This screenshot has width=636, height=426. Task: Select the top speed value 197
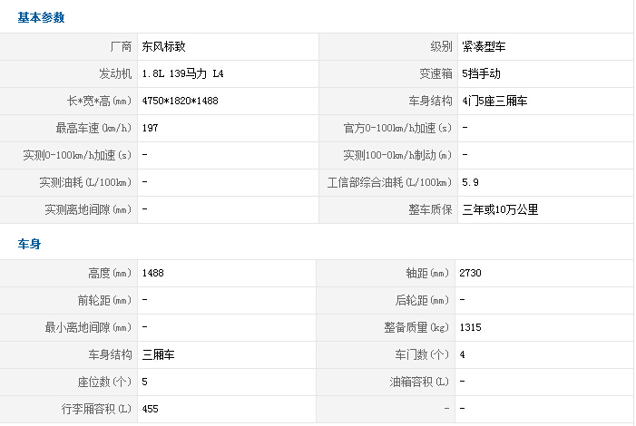click(151, 128)
